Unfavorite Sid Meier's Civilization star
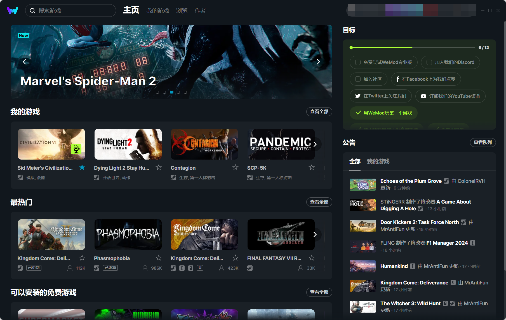The width and height of the screenshot is (506, 320). 82,167
